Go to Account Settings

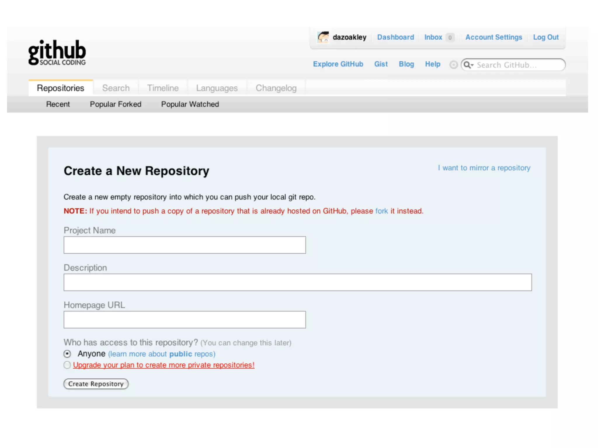(x=493, y=37)
